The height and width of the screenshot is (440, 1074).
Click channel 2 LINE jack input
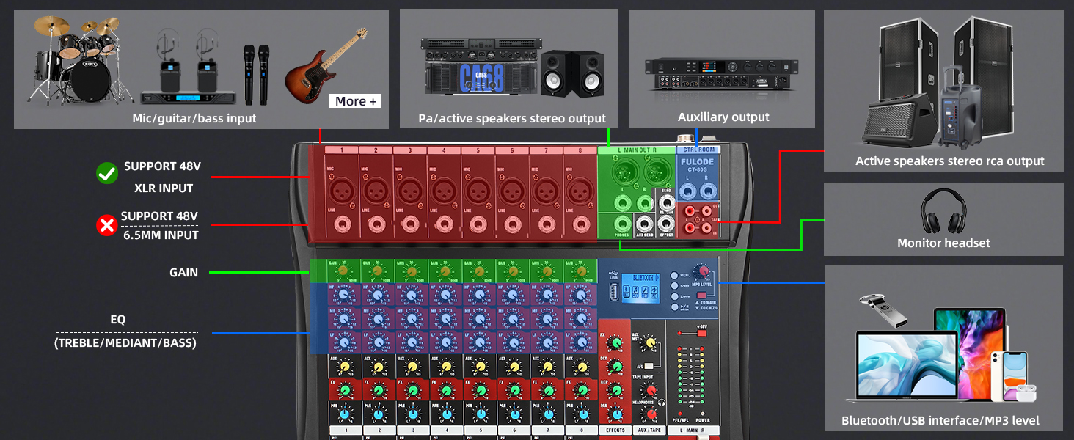[x=376, y=224]
